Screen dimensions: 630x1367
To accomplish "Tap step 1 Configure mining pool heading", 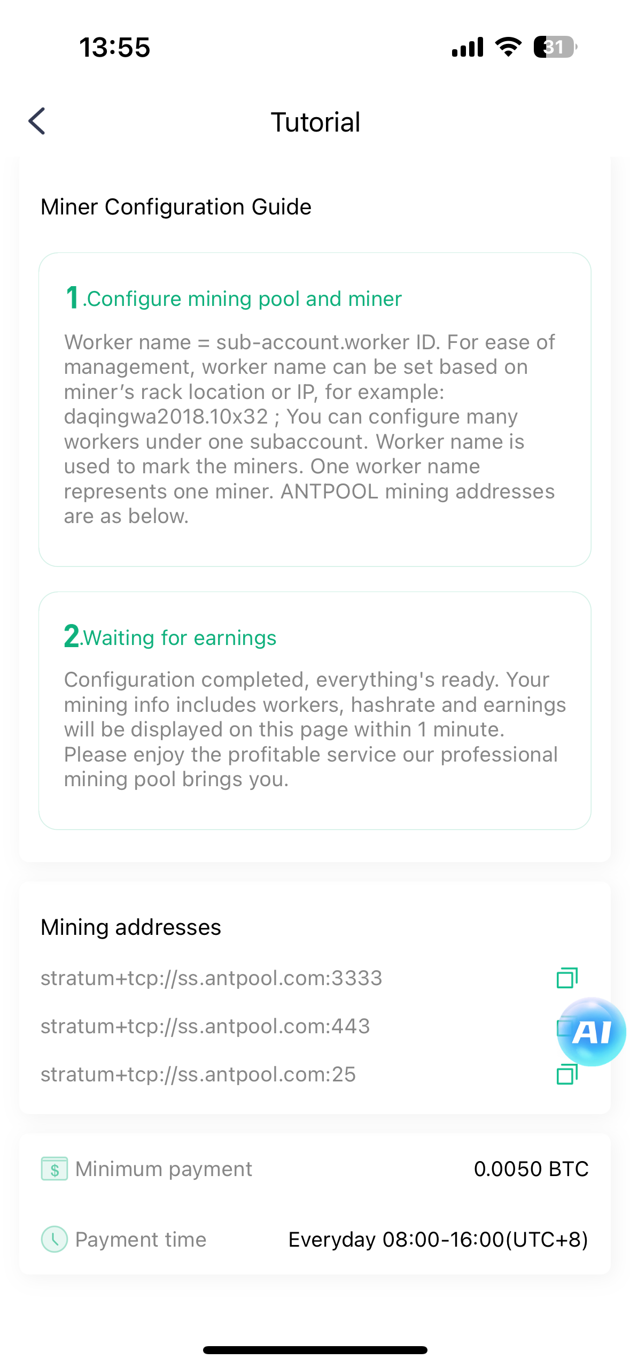I will tap(234, 298).
